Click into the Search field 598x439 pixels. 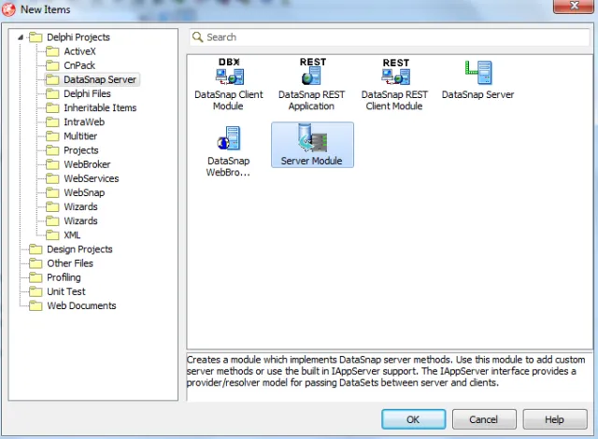pos(389,37)
